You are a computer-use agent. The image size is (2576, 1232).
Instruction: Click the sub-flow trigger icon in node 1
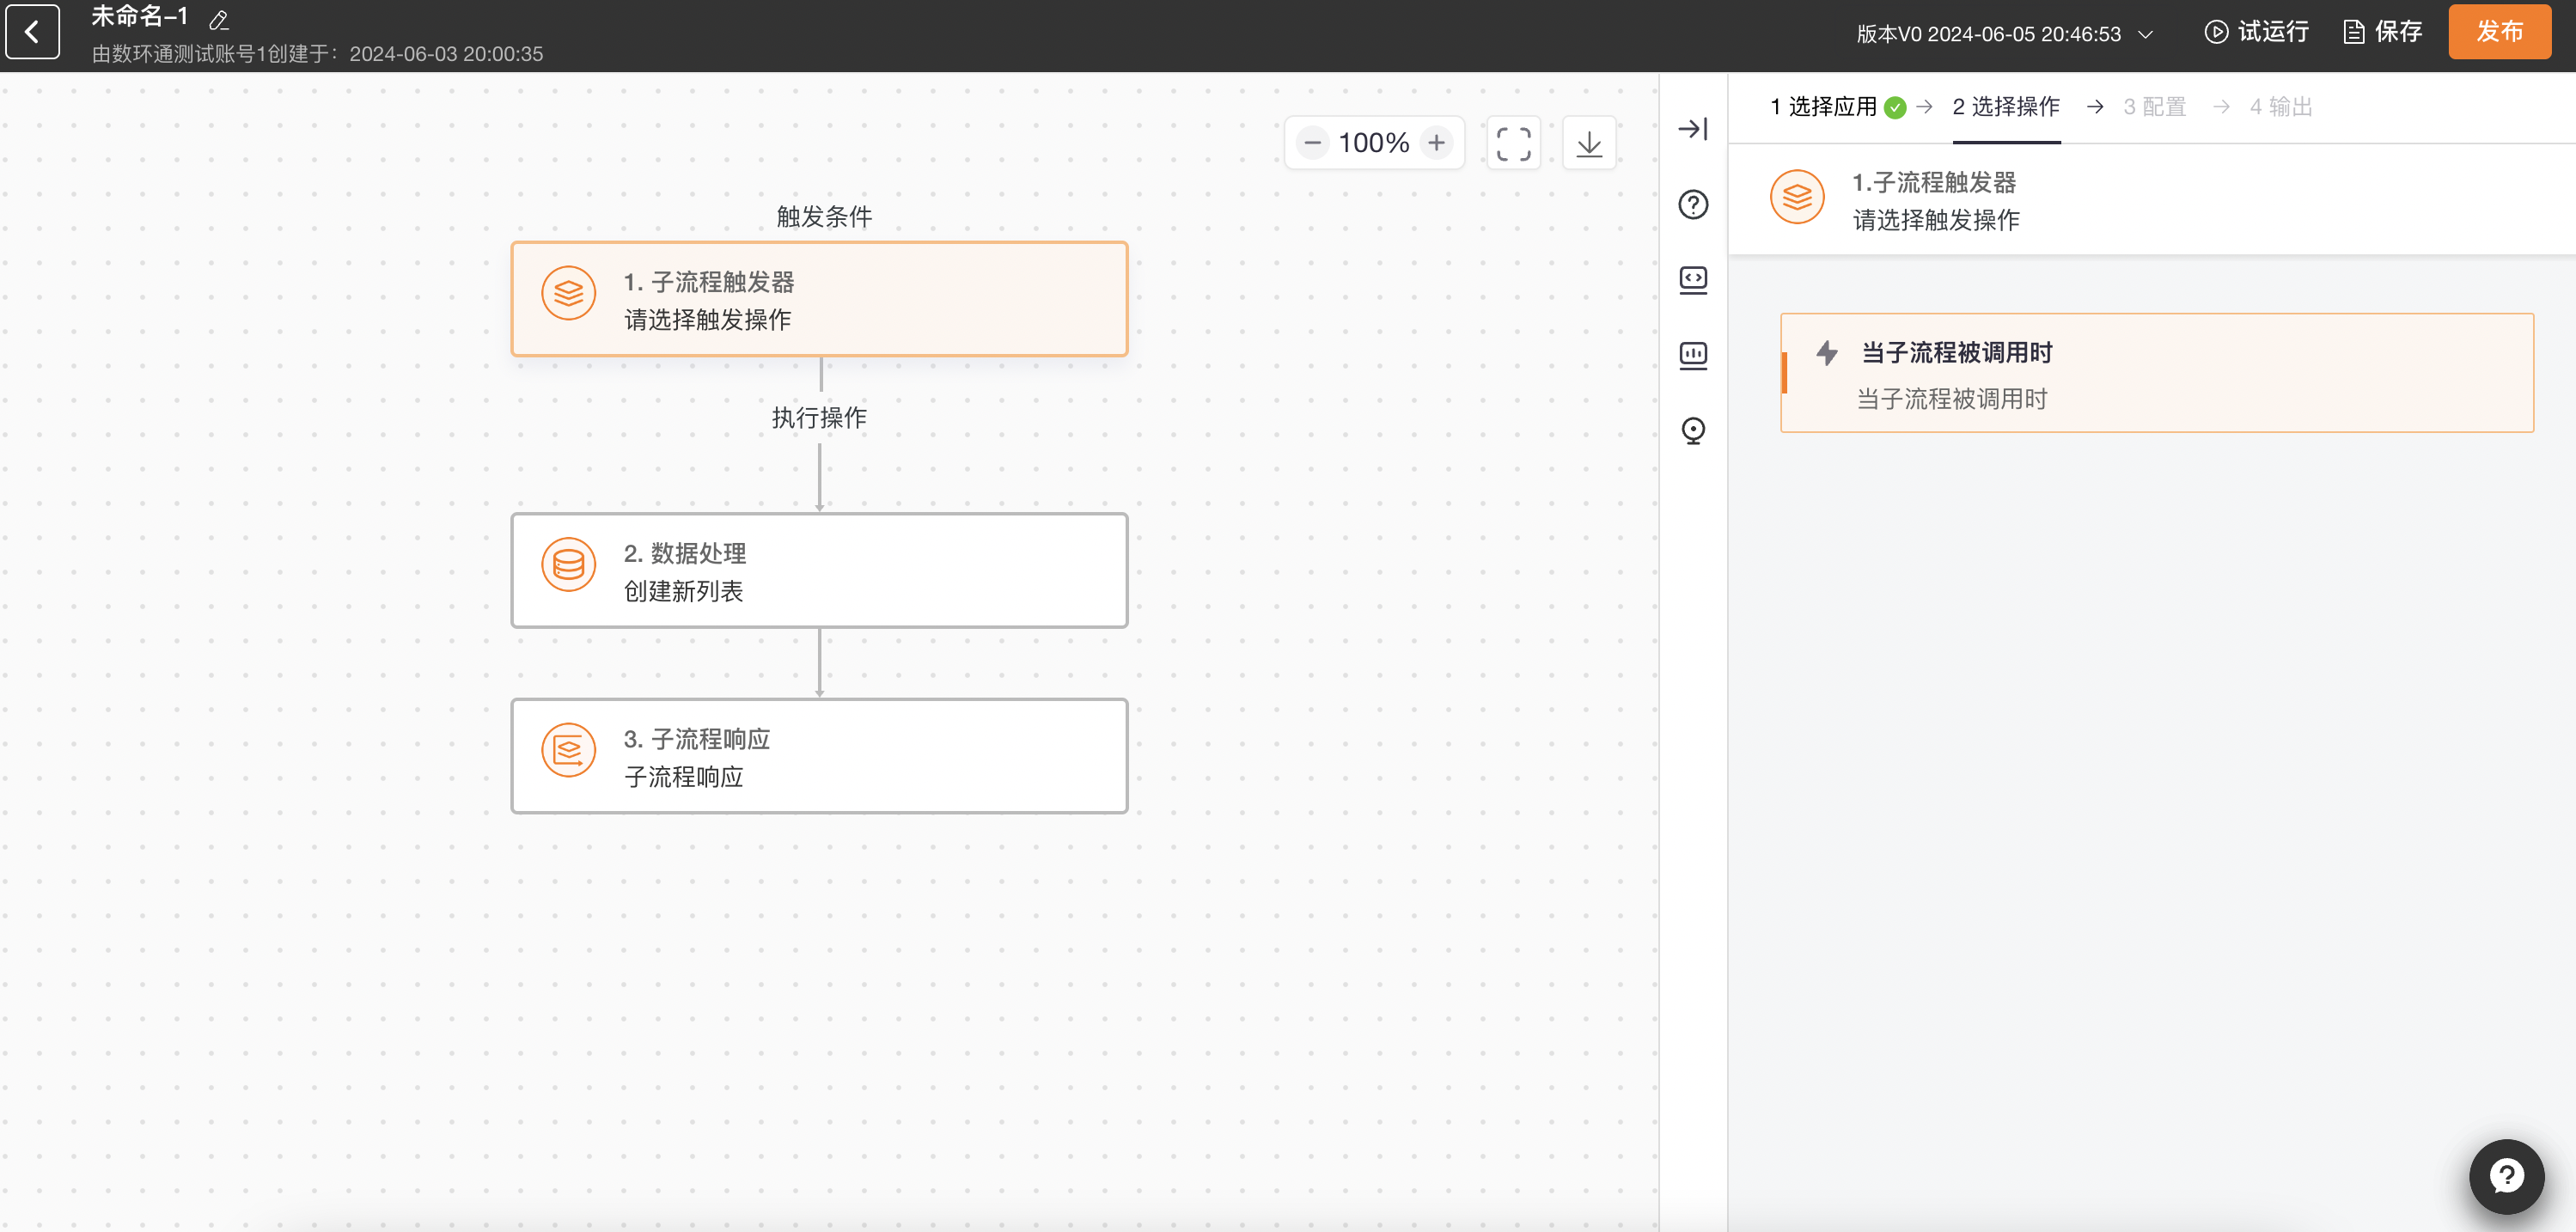[568, 293]
